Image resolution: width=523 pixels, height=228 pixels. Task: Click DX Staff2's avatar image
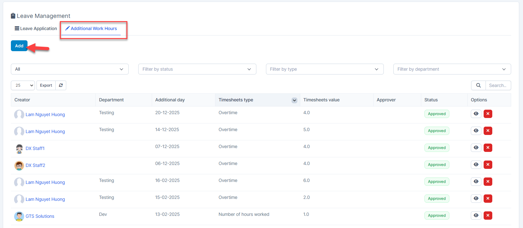click(x=19, y=165)
